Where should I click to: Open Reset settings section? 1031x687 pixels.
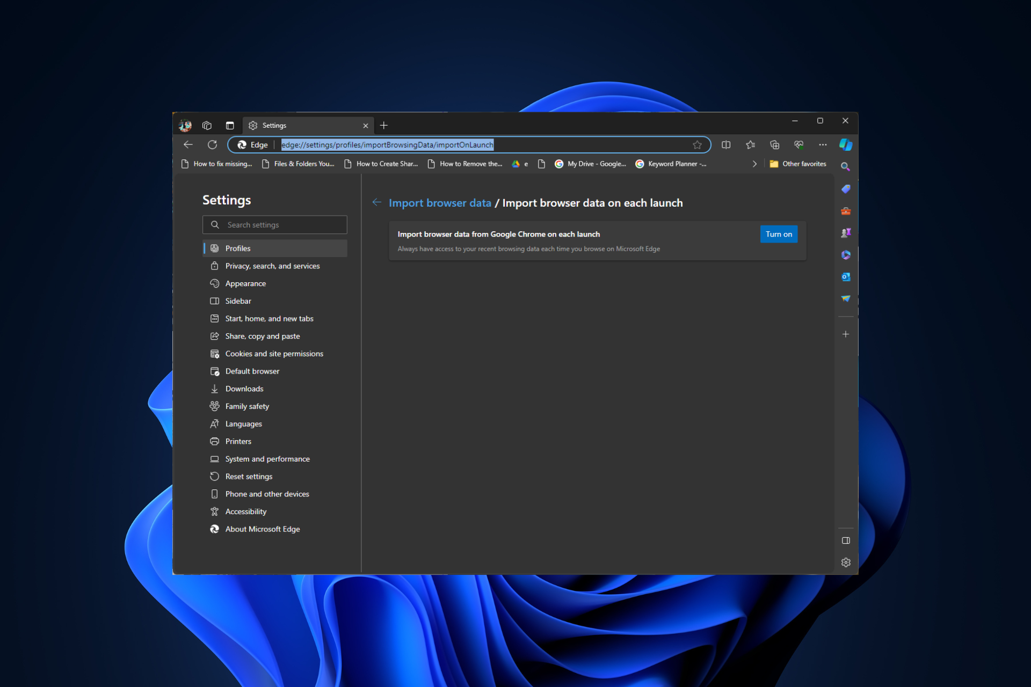coord(275,477)
